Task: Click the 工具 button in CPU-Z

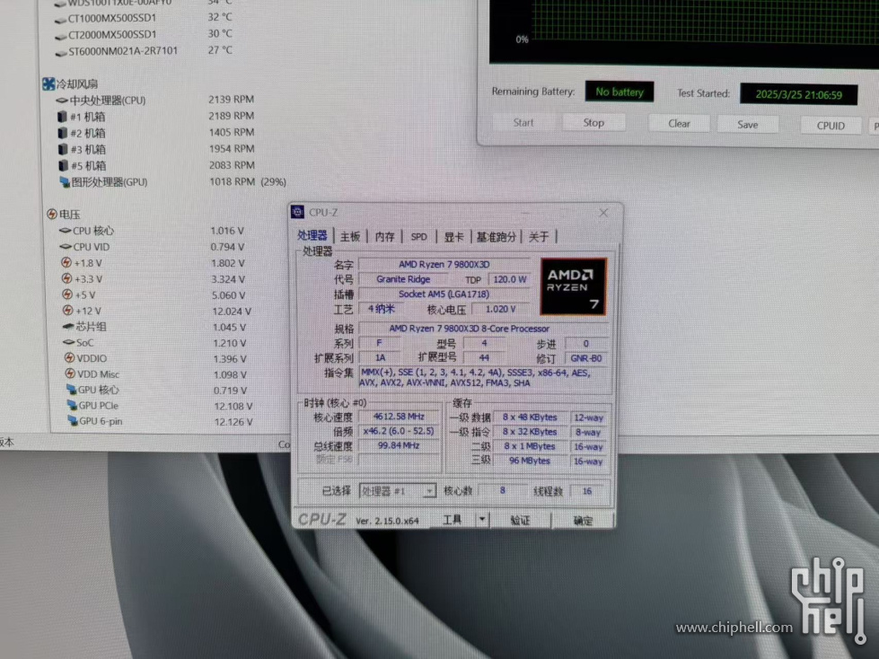Action: click(453, 520)
